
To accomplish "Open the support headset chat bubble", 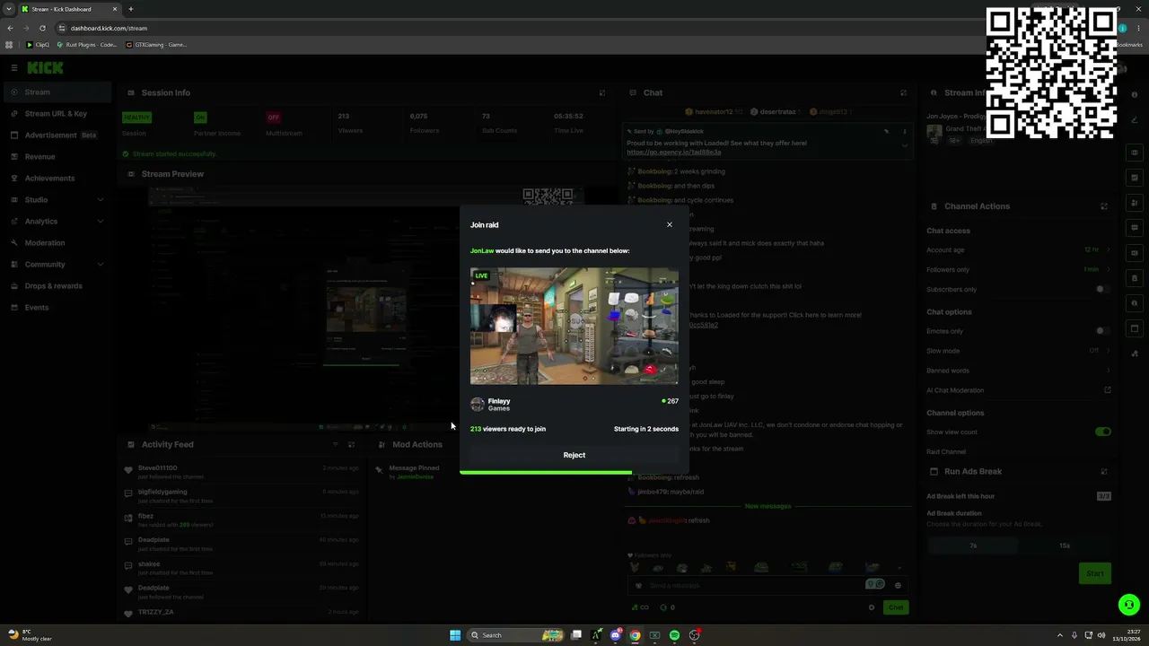I will pos(1129,606).
